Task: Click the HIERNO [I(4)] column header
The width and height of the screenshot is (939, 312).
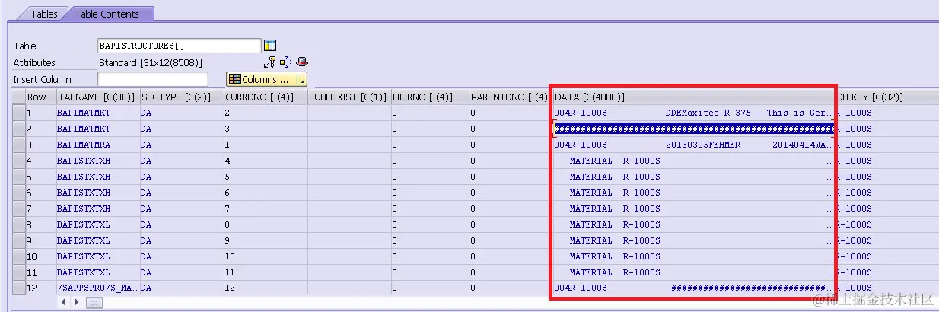Action: point(429,97)
